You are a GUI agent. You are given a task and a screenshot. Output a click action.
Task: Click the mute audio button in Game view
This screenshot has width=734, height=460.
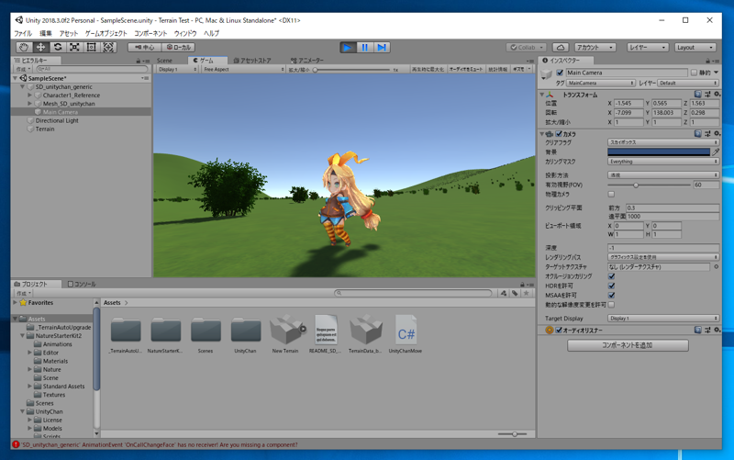point(466,69)
